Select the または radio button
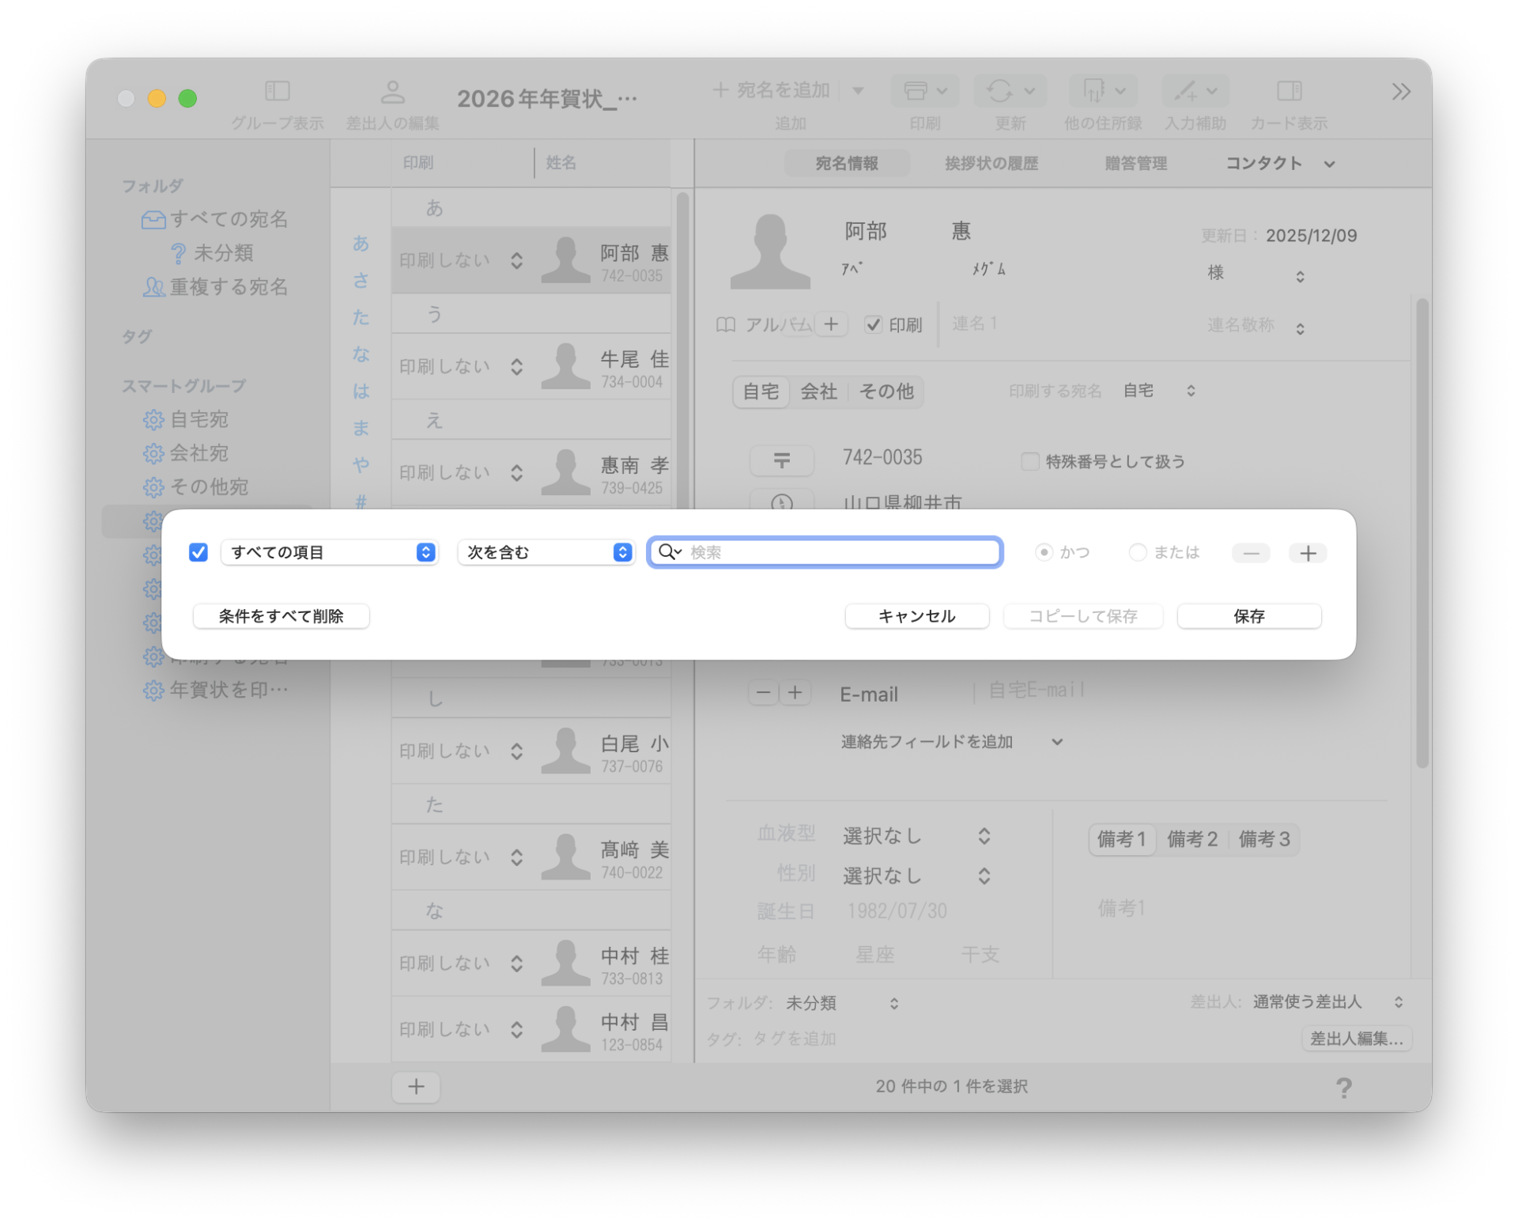The height and width of the screenshot is (1226, 1518). pos(1138,552)
